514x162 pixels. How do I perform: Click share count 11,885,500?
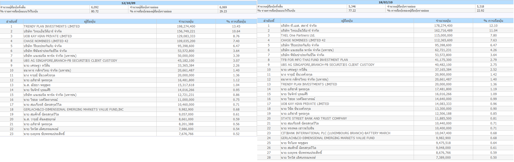(443, 119)
